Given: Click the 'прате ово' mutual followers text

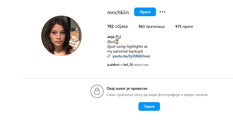Looking at the screenshot, I should coord(141,65).
